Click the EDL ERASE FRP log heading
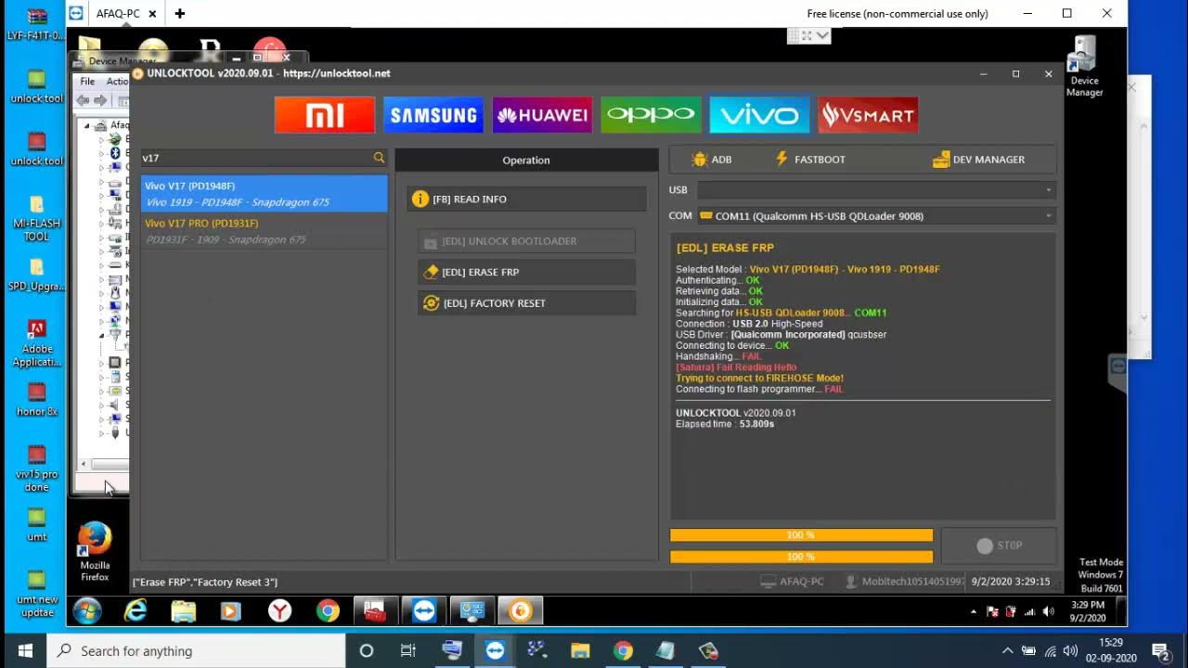This screenshot has height=668, width=1188. 725,248
